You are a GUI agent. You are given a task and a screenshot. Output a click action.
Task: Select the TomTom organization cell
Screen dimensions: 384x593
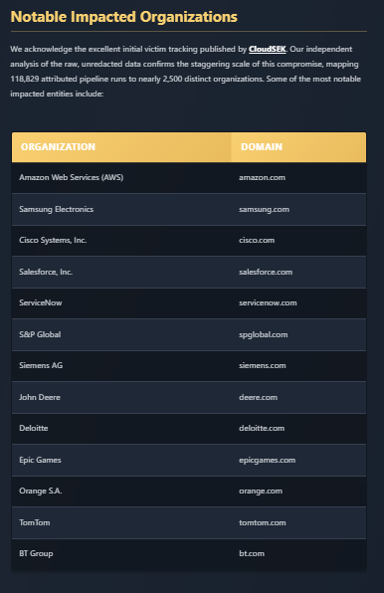(x=121, y=523)
